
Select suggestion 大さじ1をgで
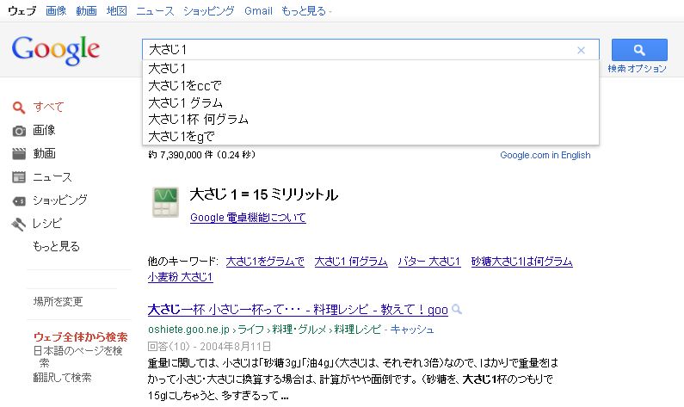click(370, 137)
